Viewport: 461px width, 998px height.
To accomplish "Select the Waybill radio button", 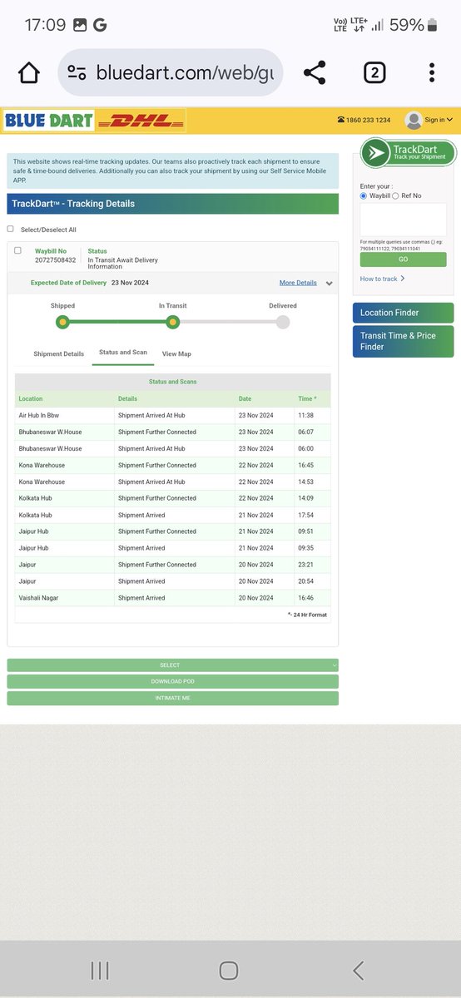I will coord(364,195).
